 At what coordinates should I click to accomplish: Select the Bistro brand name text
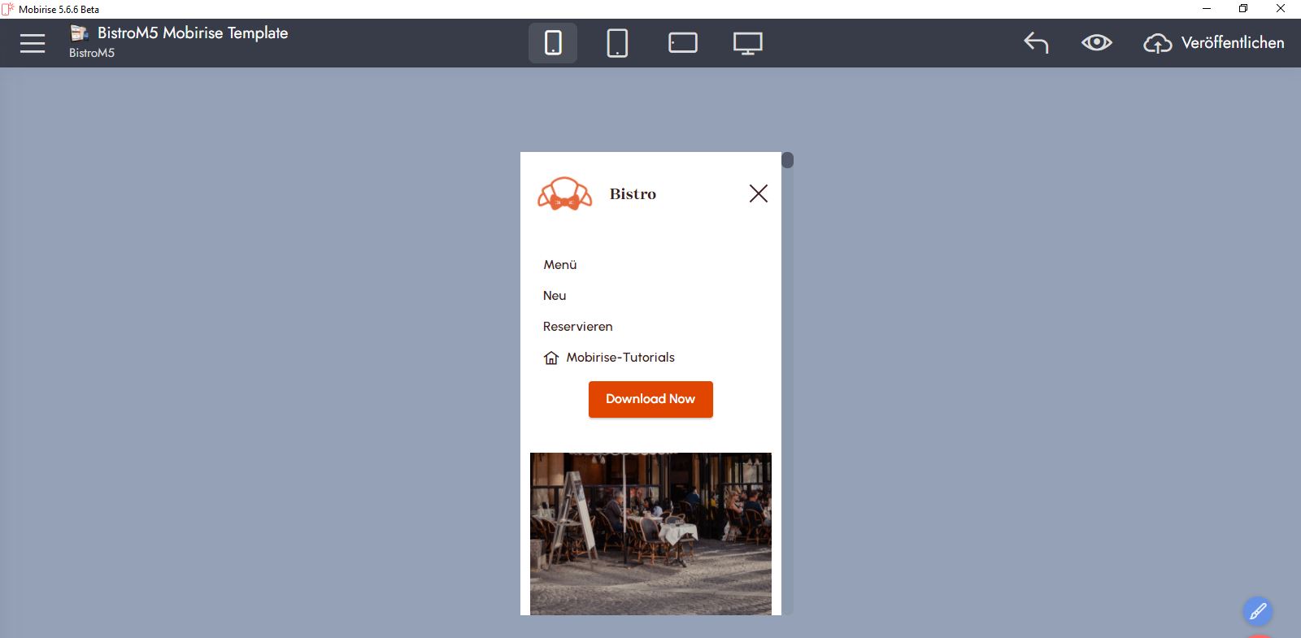coord(633,194)
